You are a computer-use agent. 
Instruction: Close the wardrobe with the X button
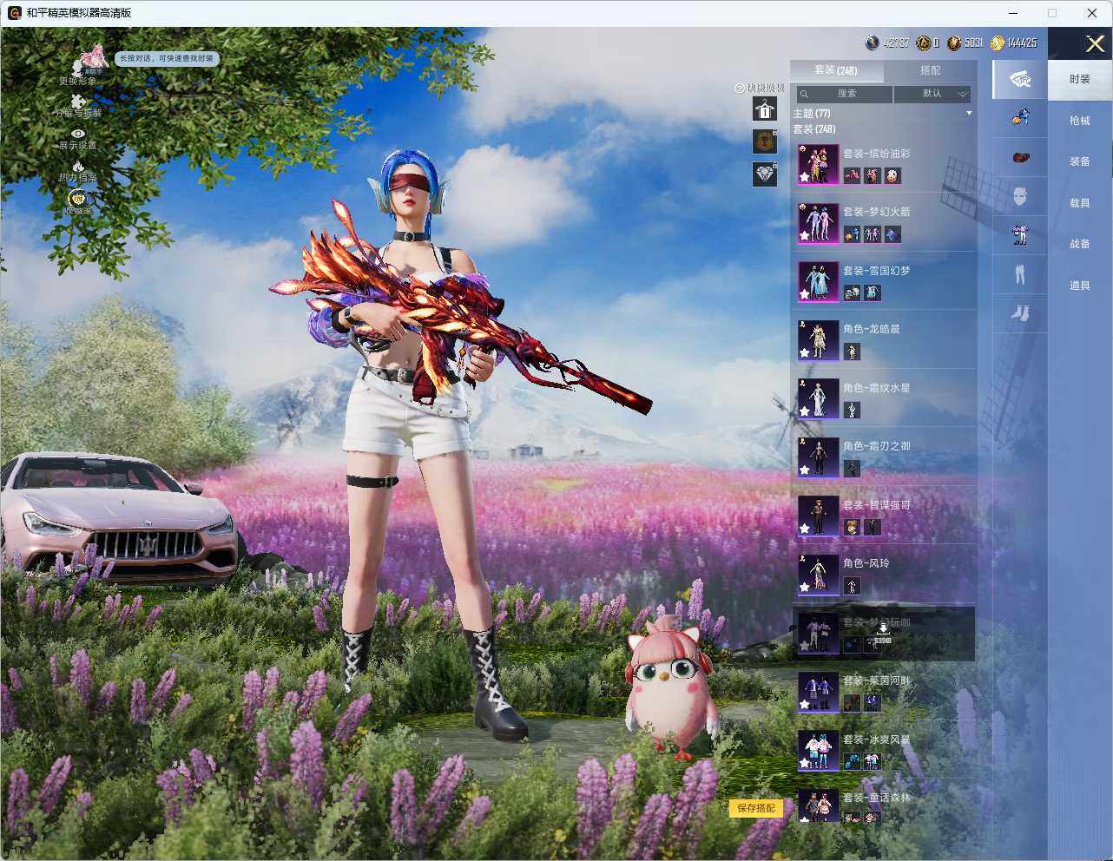[1094, 43]
